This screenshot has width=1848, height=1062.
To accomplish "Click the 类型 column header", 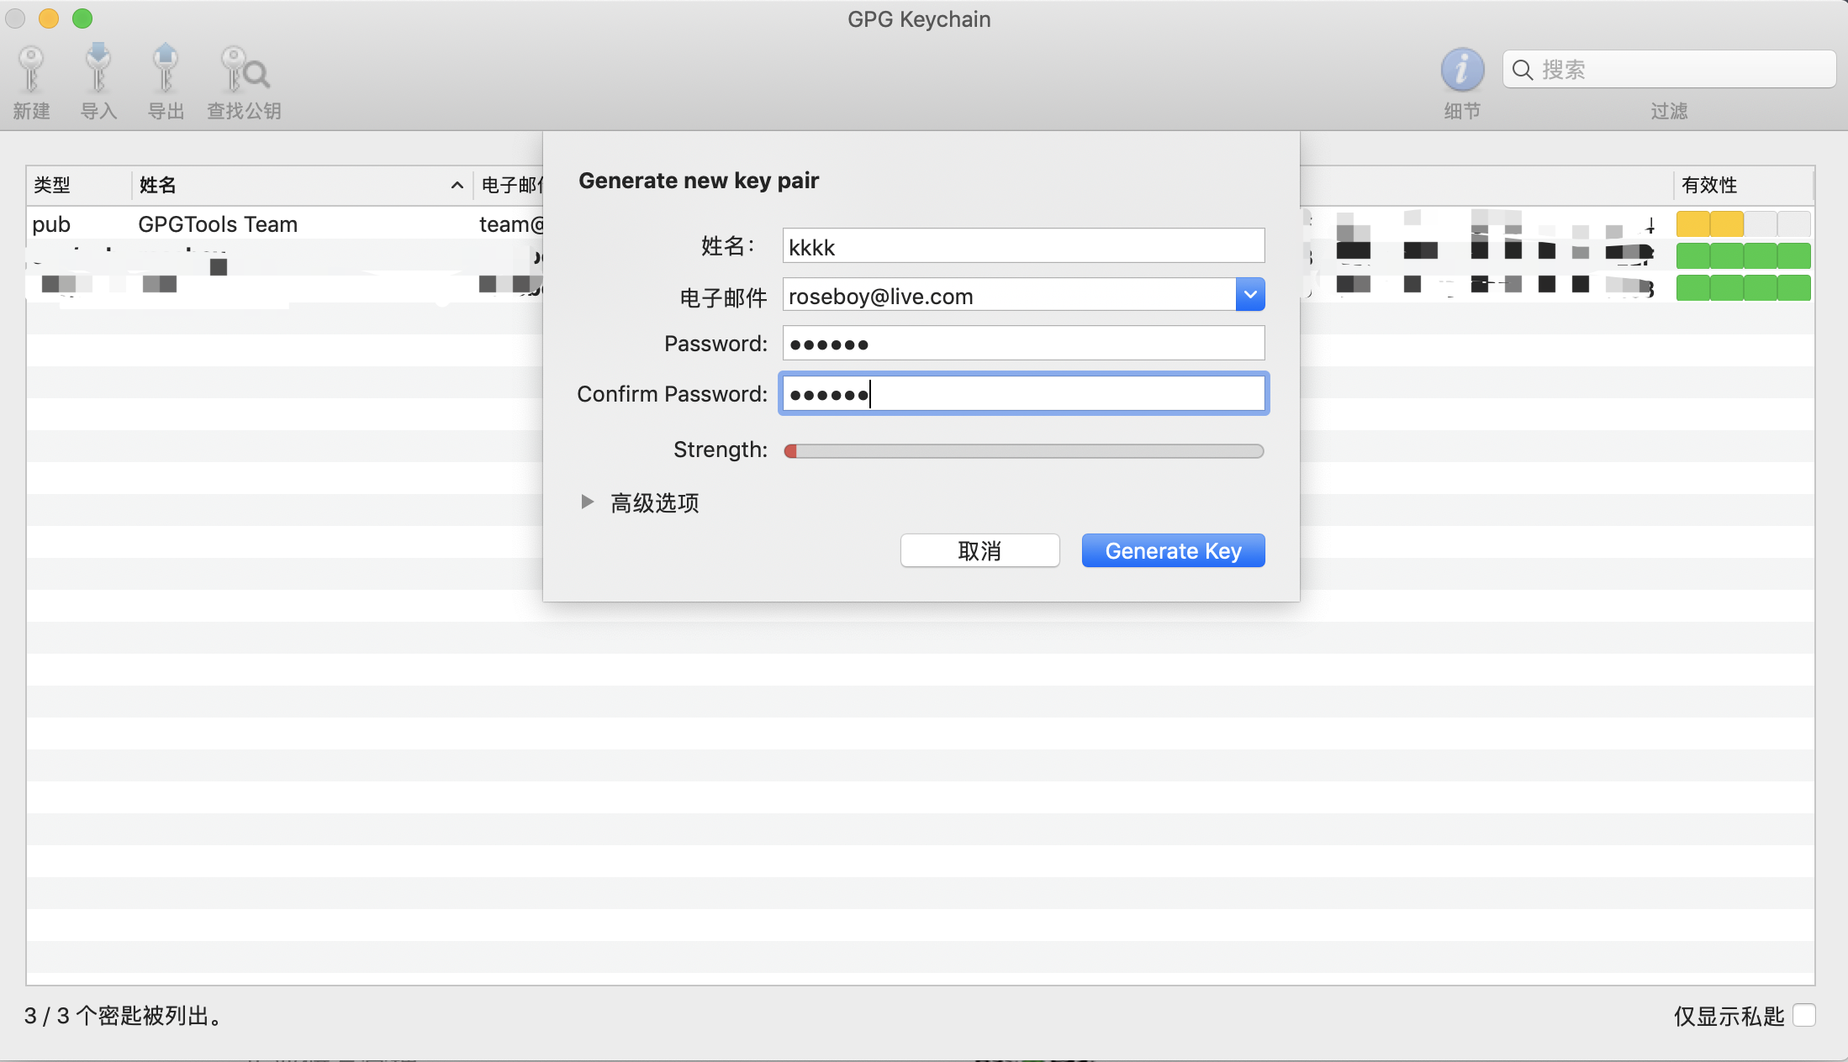I will point(79,185).
